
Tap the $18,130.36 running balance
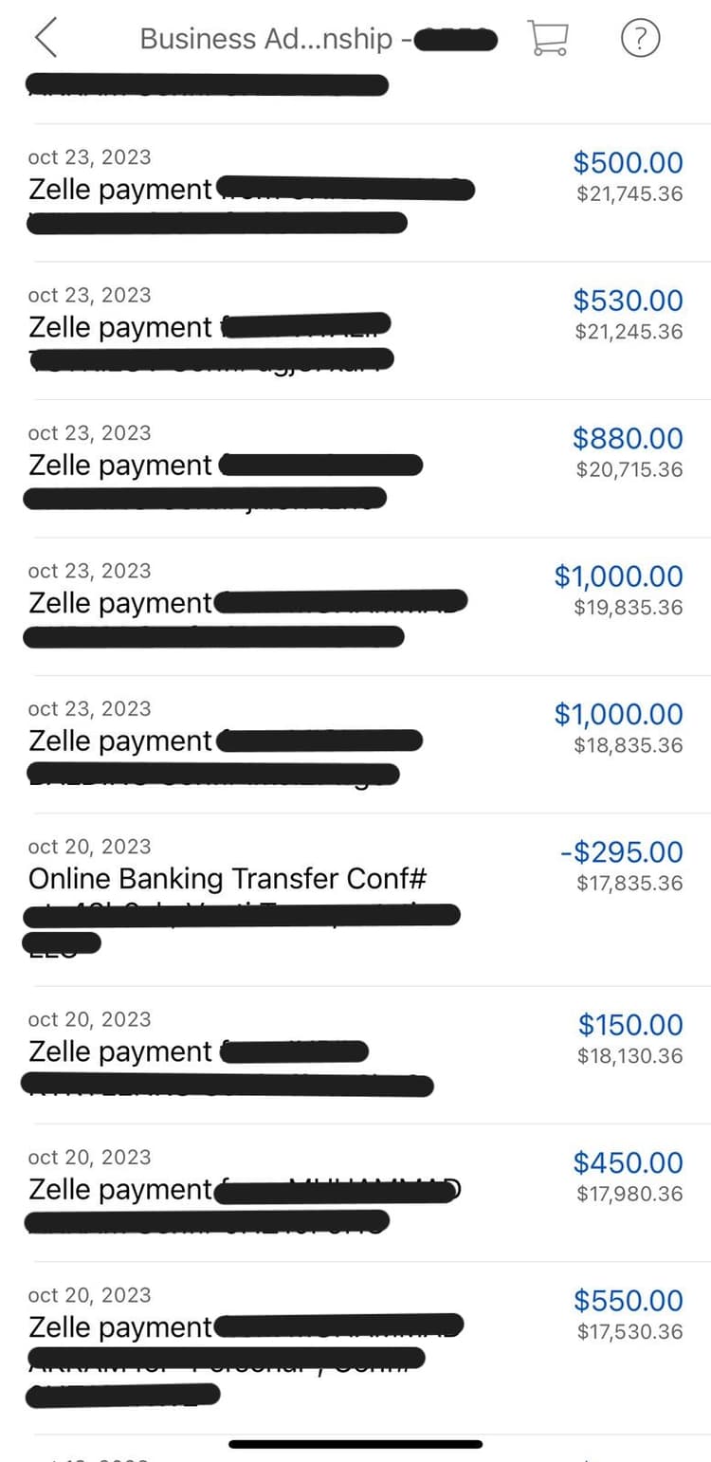pyautogui.click(x=629, y=1056)
